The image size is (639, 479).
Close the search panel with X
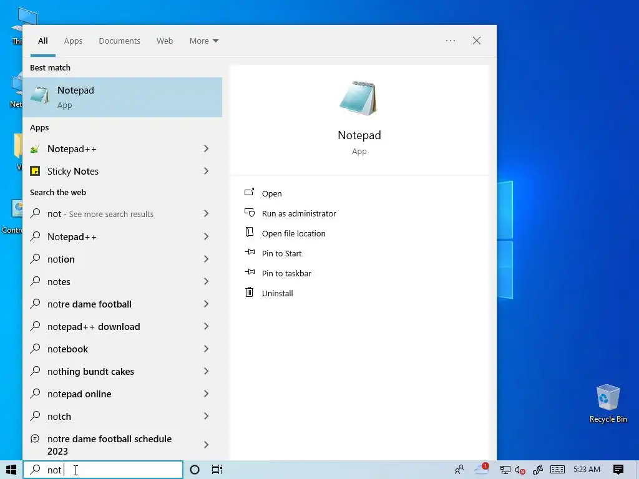(476, 41)
